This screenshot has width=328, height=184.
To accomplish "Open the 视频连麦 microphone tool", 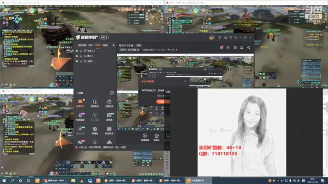I will 80,117.
